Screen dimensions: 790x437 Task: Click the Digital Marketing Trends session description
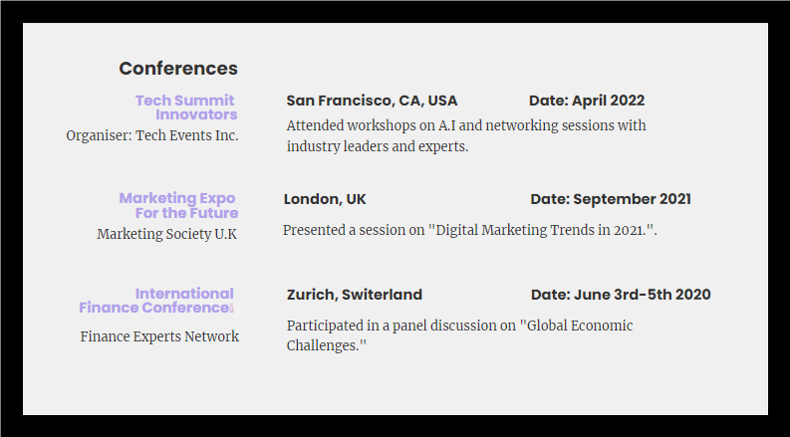click(x=469, y=230)
